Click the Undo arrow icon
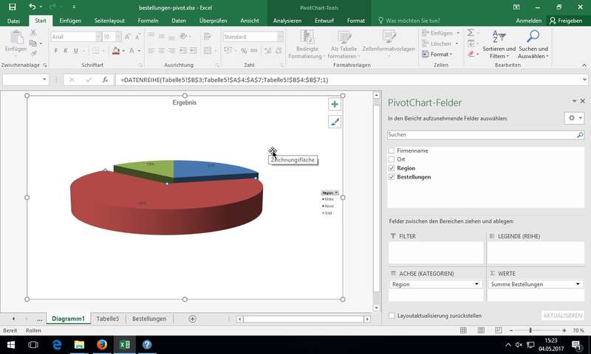591x354 pixels. pos(32,7)
